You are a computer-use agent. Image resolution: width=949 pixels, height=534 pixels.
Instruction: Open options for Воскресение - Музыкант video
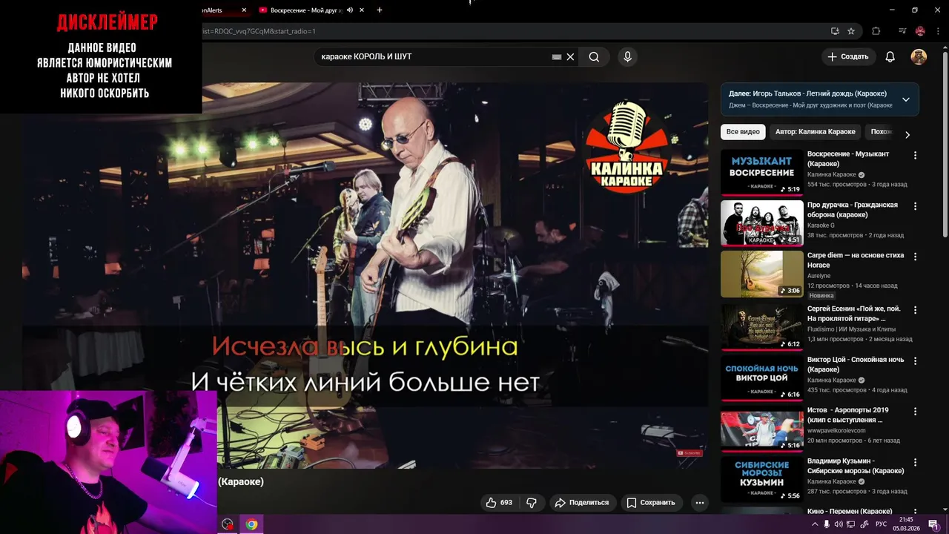(x=915, y=156)
